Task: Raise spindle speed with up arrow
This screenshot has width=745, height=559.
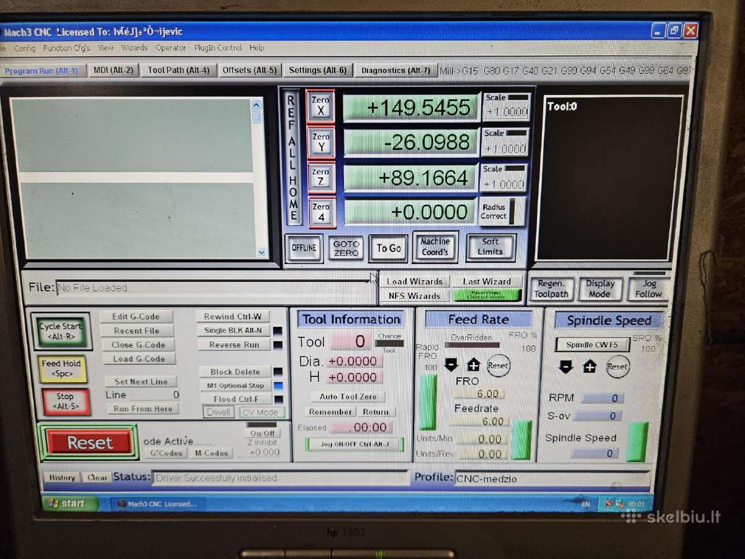Action: click(x=589, y=366)
